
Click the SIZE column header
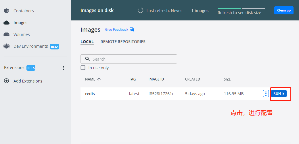coord(227,79)
